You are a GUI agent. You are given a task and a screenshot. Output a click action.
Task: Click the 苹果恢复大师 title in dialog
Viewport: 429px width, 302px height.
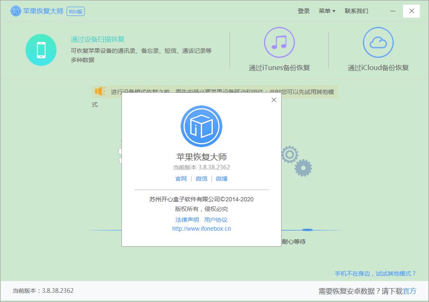tap(202, 157)
